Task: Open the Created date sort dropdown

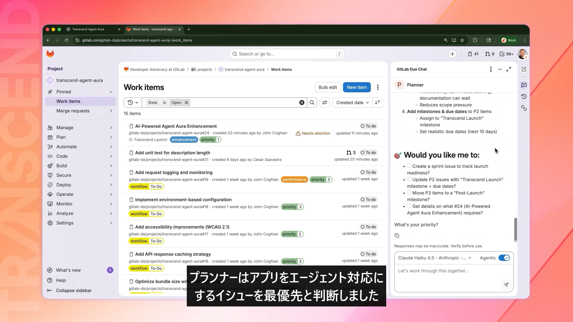Action: [352, 103]
